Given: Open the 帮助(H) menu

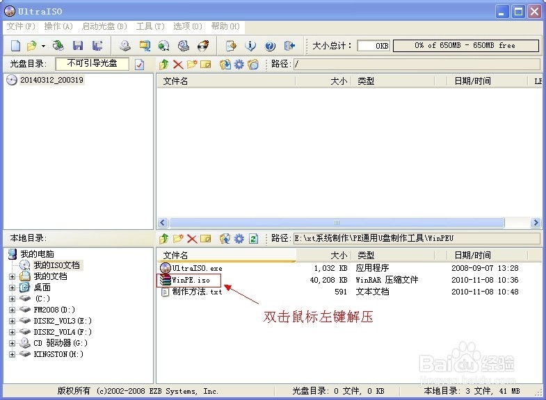Looking at the screenshot, I should 225,26.
